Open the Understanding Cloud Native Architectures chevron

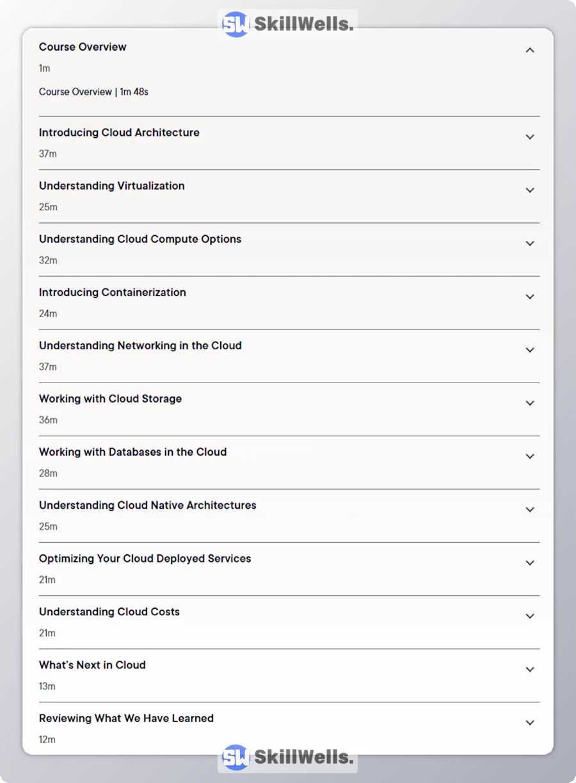530,509
